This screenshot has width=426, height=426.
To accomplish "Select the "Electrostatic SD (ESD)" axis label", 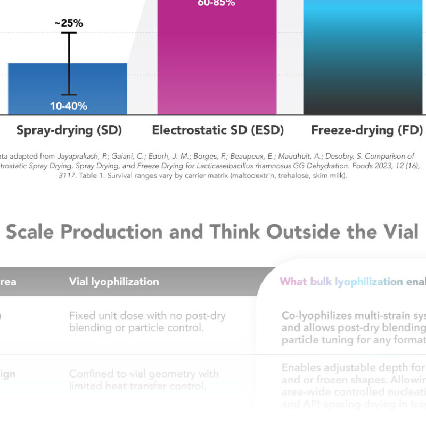I will tap(218, 130).
